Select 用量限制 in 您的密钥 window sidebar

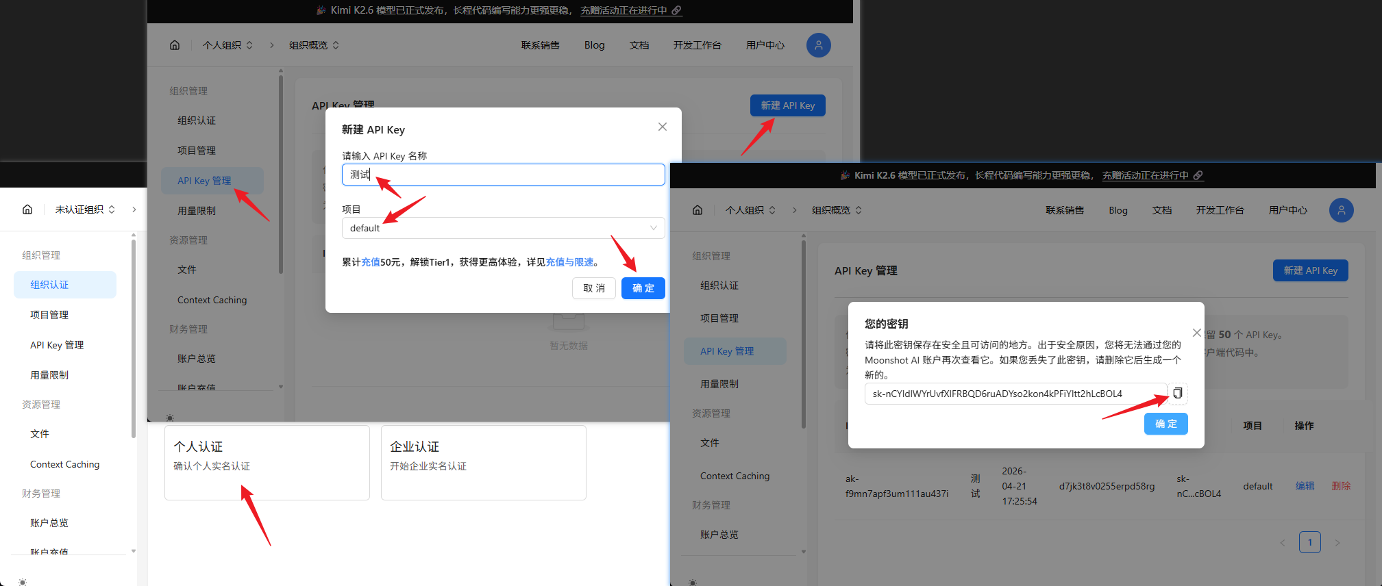point(735,384)
